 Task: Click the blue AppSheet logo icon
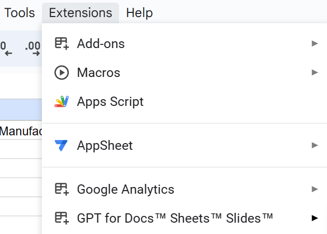[x=62, y=146]
